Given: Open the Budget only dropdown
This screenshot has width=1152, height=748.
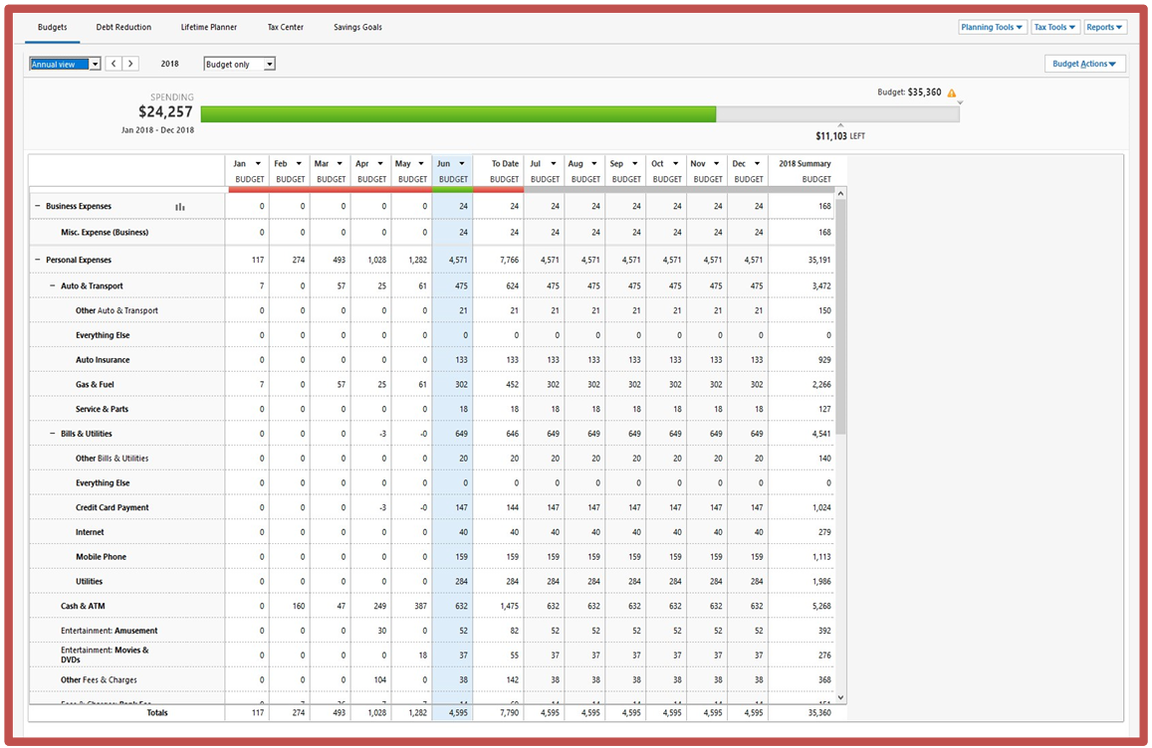Looking at the screenshot, I should [239, 64].
